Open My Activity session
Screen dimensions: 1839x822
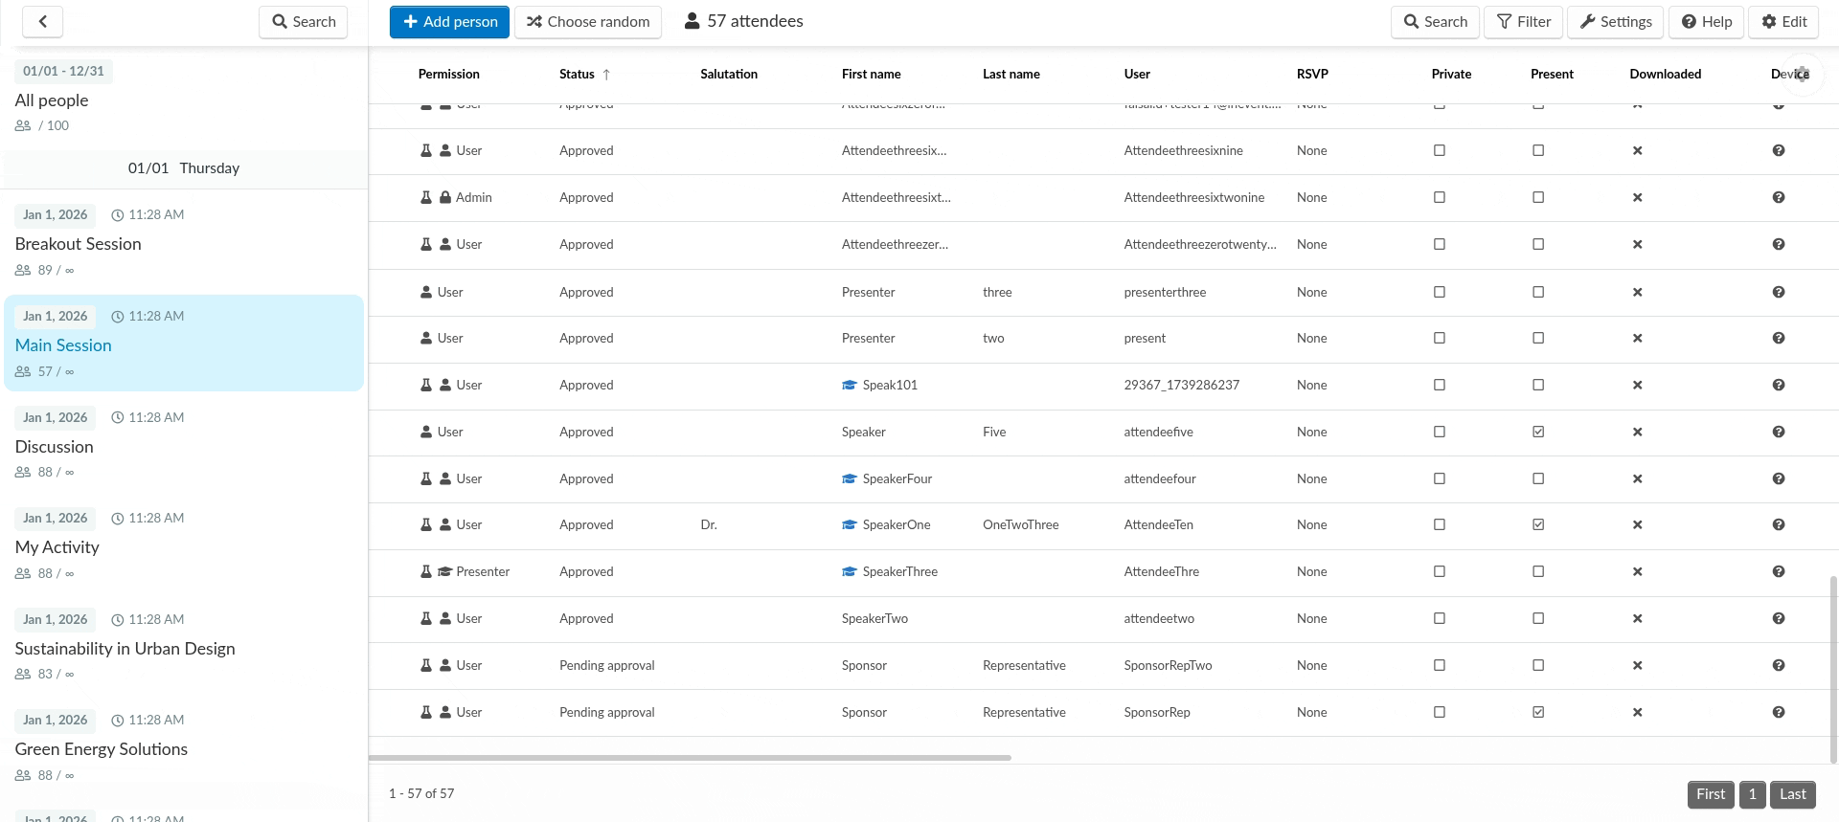[x=57, y=547]
